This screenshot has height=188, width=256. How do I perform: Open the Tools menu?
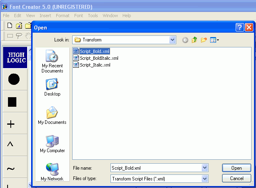(93, 16)
